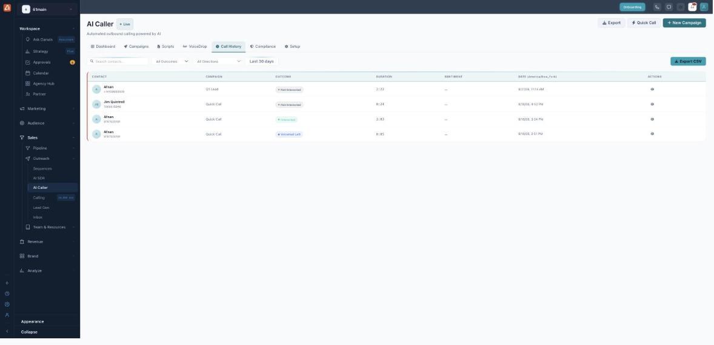This screenshot has height=345, width=714.
Task: Open AI SDR under Outreach
Action: click(x=39, y=178)
